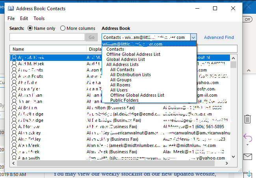Click the Go button

pyautogui.click(x=91, y=37)
